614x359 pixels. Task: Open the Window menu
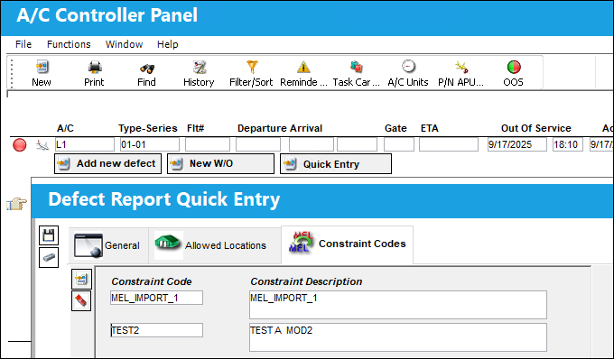[x=124, y=44]
